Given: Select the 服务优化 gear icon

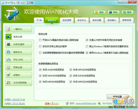Looking at the screenshot, I should click(9, 52).
